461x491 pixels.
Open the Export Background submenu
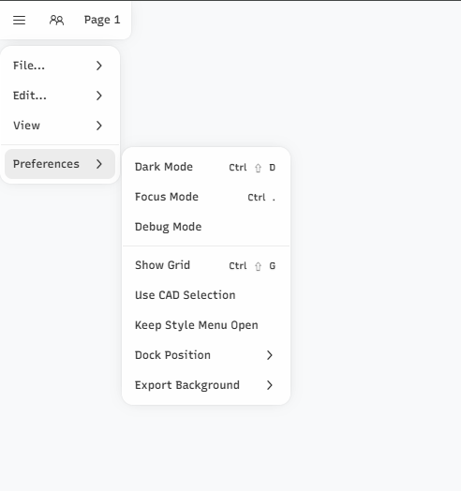(x=206, y=385)
